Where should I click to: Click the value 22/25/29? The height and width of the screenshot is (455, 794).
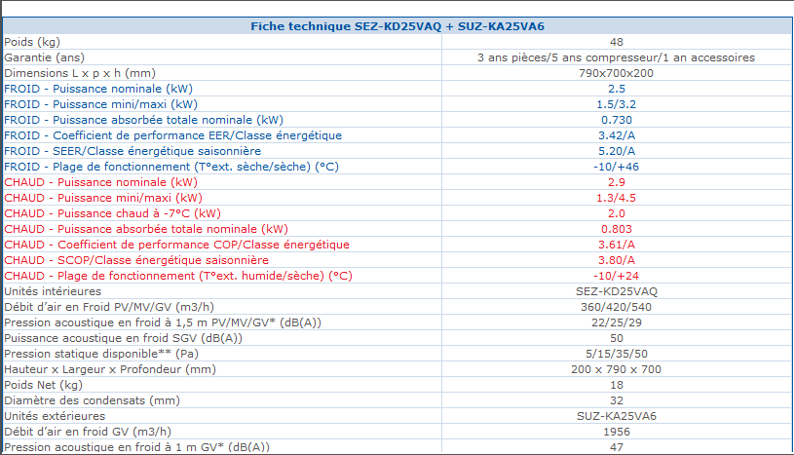click(617, 322)
